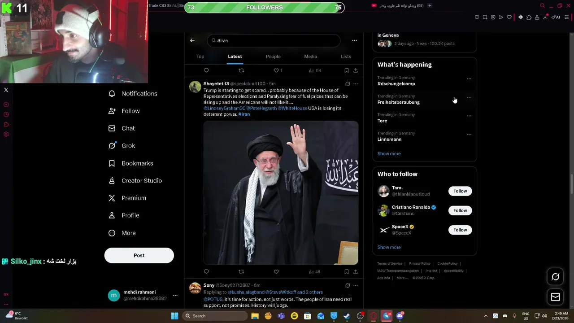Image resolution: width=574 pixels, height=323 pixels.
Task: Open options for Tore trend
Action: point(469,116)
